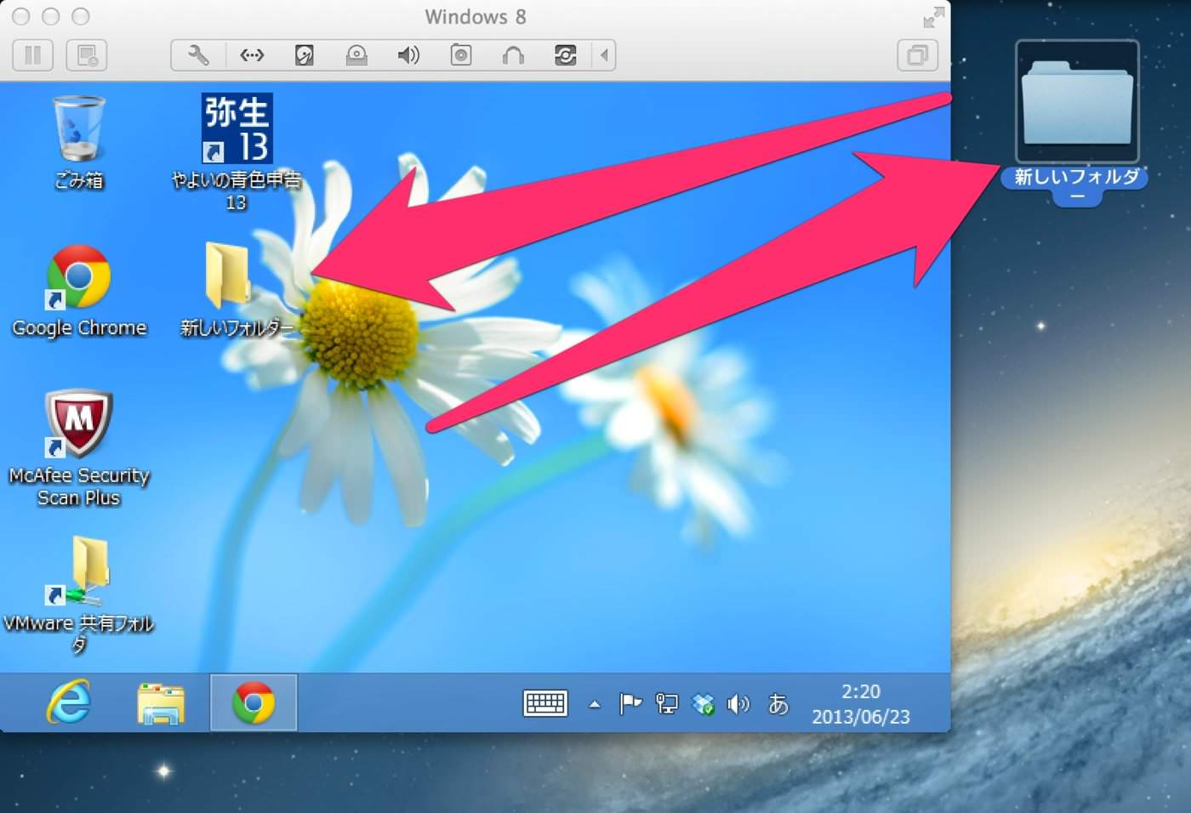Click the Windows 8 window title text
The image size is (1191, 813).
pyautogui.click(x=476, y=17)
